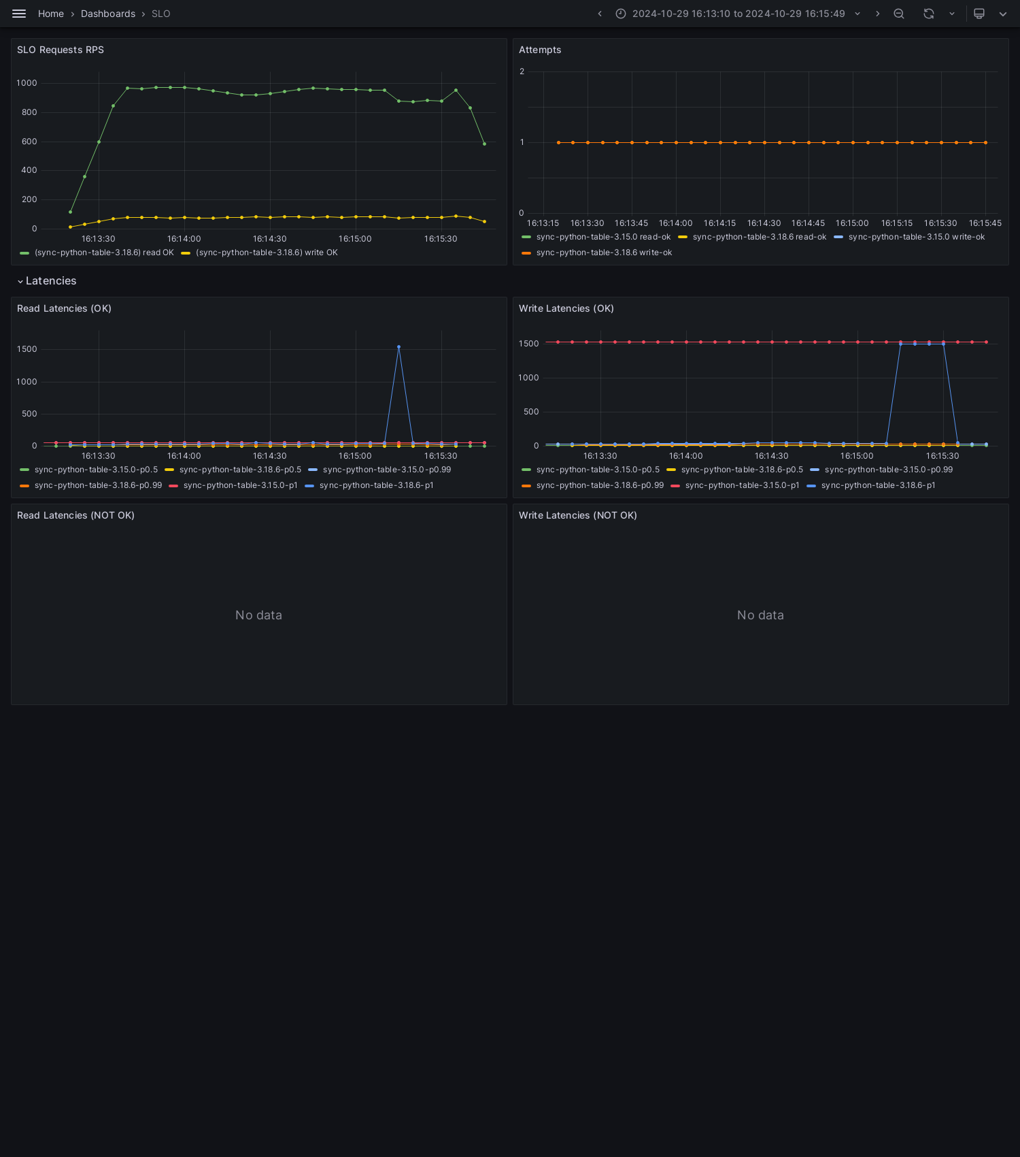Collapse the Latencies row
This screenshot has width=1020, height=1157.
[46, 281]
